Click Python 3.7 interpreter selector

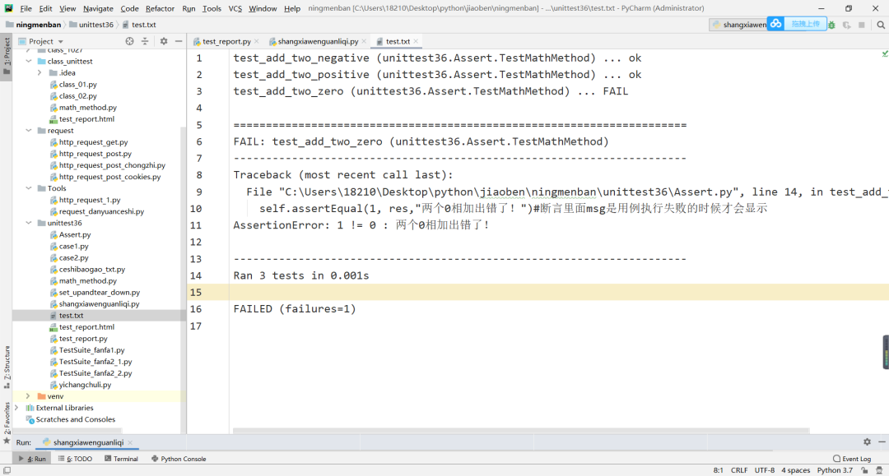[x=835, y=470]
